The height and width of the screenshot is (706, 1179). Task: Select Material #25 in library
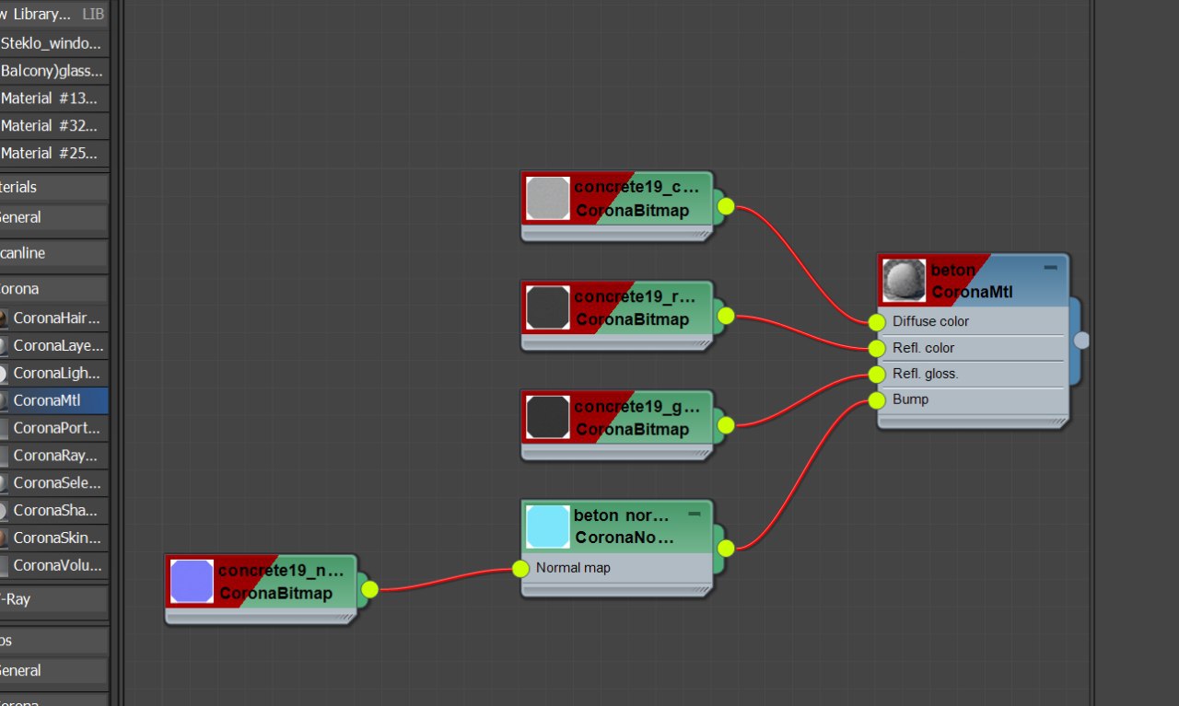(x=53, y=153)
